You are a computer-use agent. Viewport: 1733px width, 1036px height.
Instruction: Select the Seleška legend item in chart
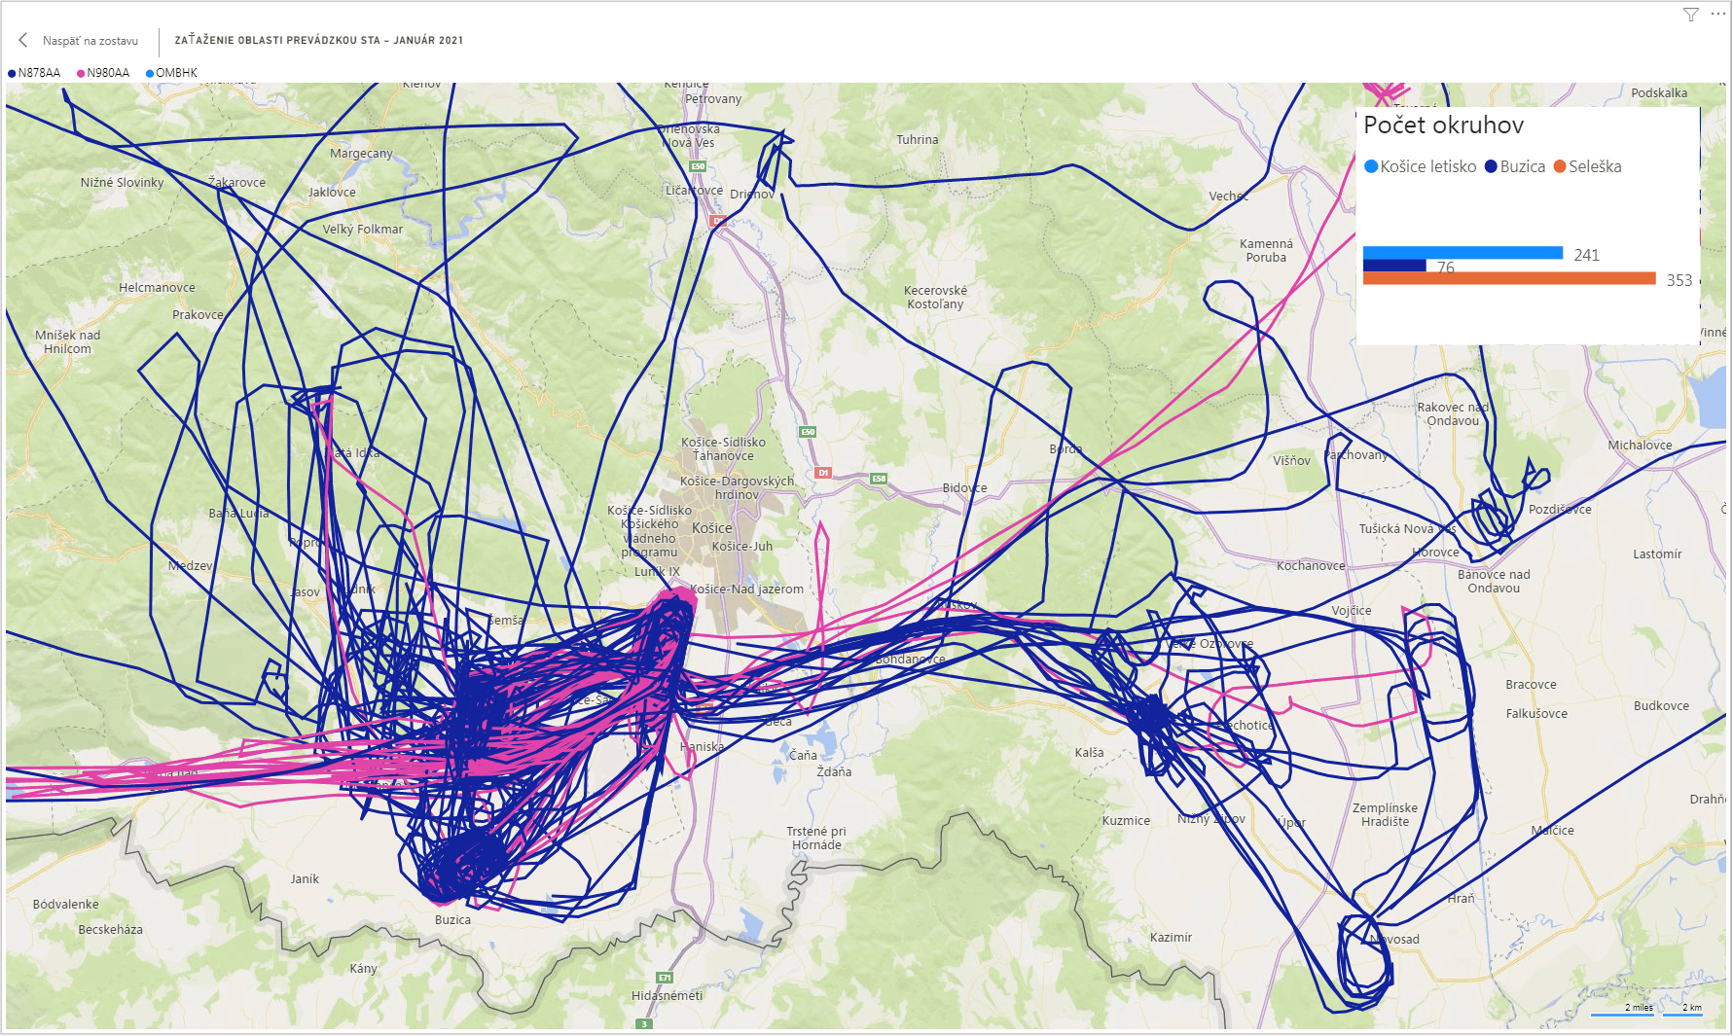[1587, 166]
